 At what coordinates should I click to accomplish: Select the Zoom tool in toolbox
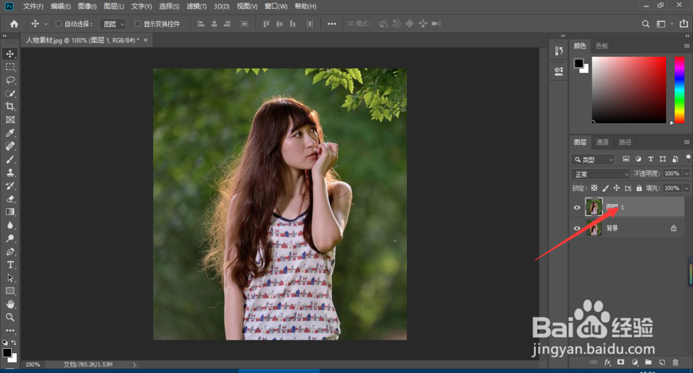click(x=10, y=318)
